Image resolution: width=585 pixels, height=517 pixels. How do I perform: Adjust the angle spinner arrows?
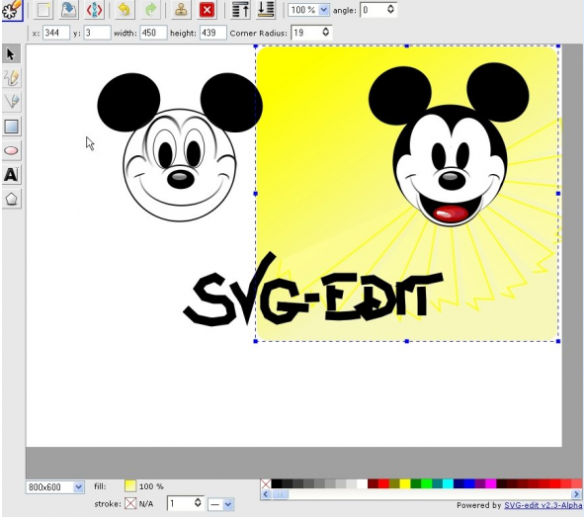(390, 9)
